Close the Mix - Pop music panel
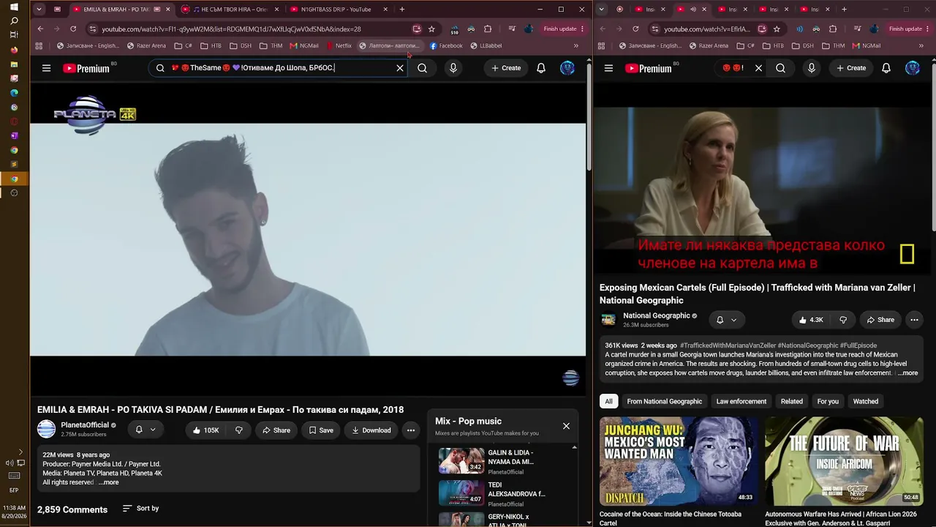The width and height of the screenshot is (936, 527). pyautogui.click(x=566, y=426)
